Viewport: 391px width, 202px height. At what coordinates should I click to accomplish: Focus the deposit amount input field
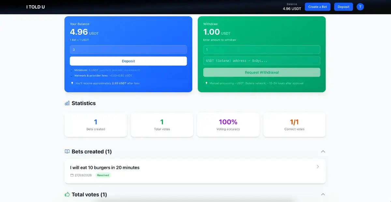click(x=128, y=50)
